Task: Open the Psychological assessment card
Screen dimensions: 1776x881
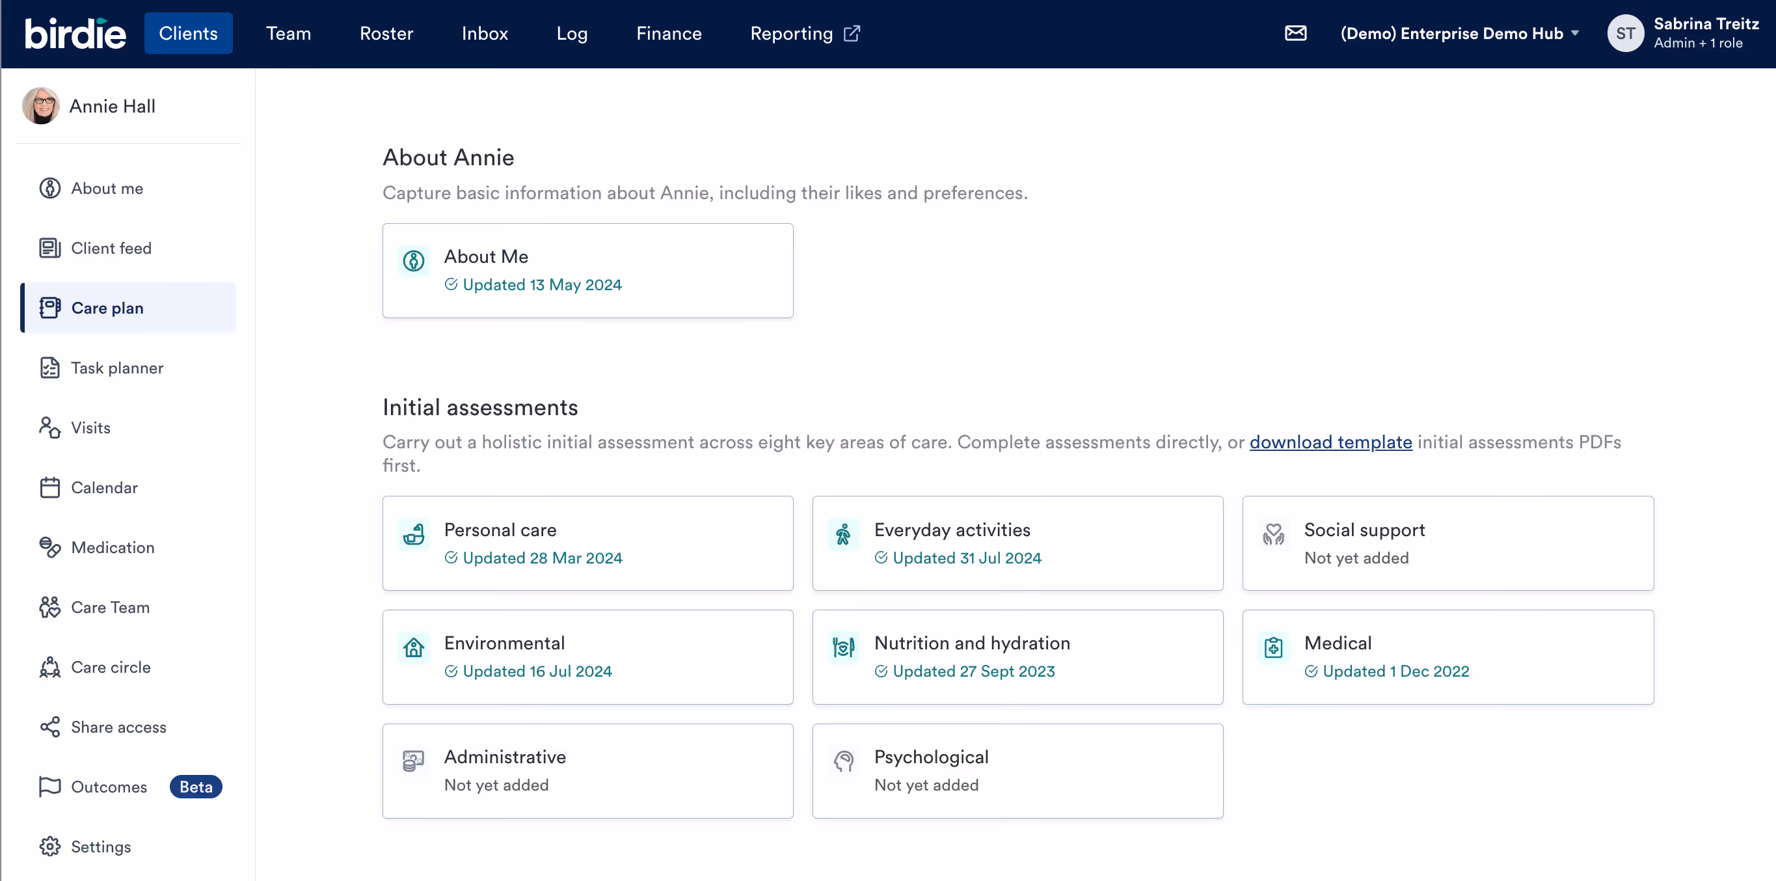Action: 1017,770
